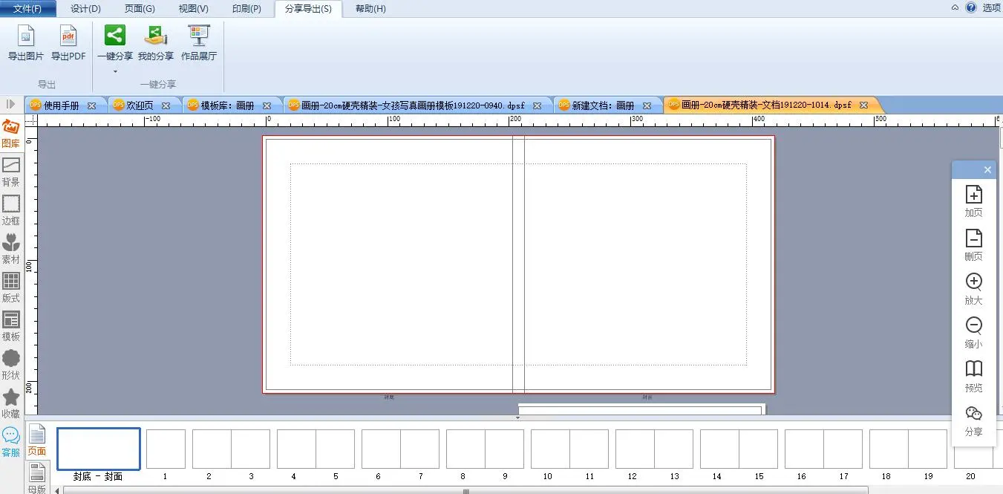Switch to the 欢迎页 document tab
Screen dimensions: 1003x494
point(140,105)
